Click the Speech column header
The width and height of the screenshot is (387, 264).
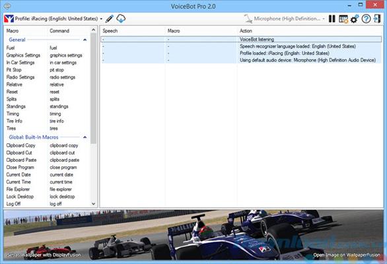pyautogui.click(x=110, y=31)
